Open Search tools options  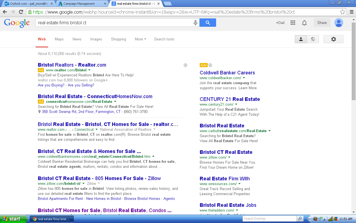[x=164, y=39]
